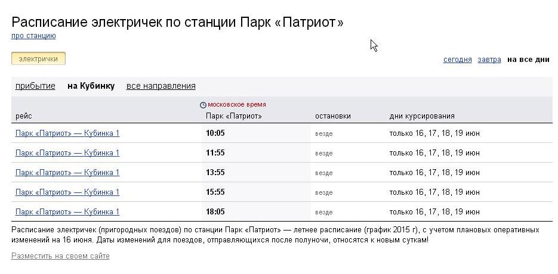Image resolution: width=558 pixels, height=274 pixels.
Task: Select the "на все дни" option
Action: tap(528, 60)
